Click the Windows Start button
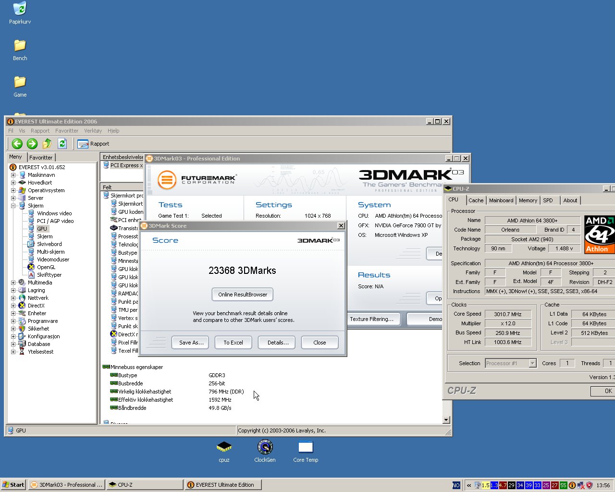This screenshot has width=615, height=492. pos(13,485)
